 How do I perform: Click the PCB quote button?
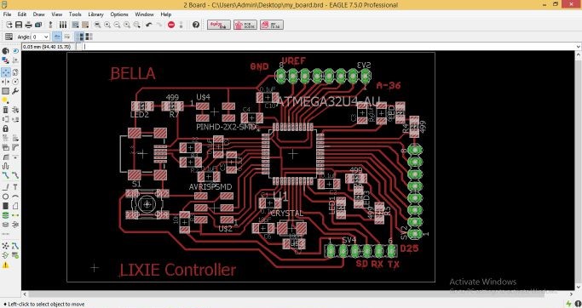click(x=245, y=25)
